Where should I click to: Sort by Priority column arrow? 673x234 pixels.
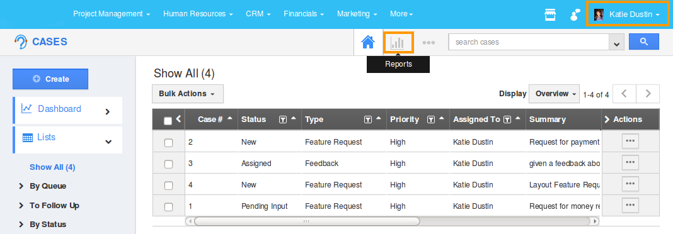442,118
